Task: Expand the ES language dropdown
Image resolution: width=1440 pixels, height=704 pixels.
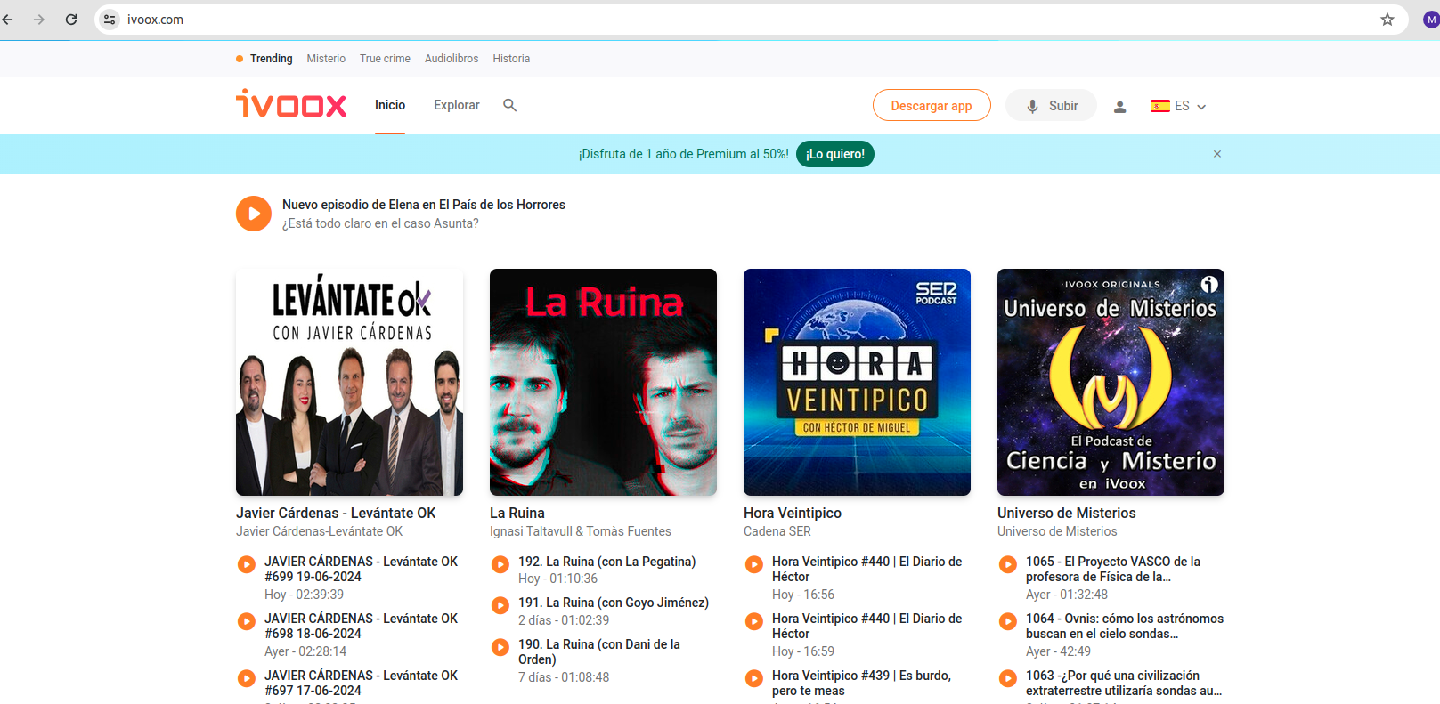Action: tap(1178, 106)
